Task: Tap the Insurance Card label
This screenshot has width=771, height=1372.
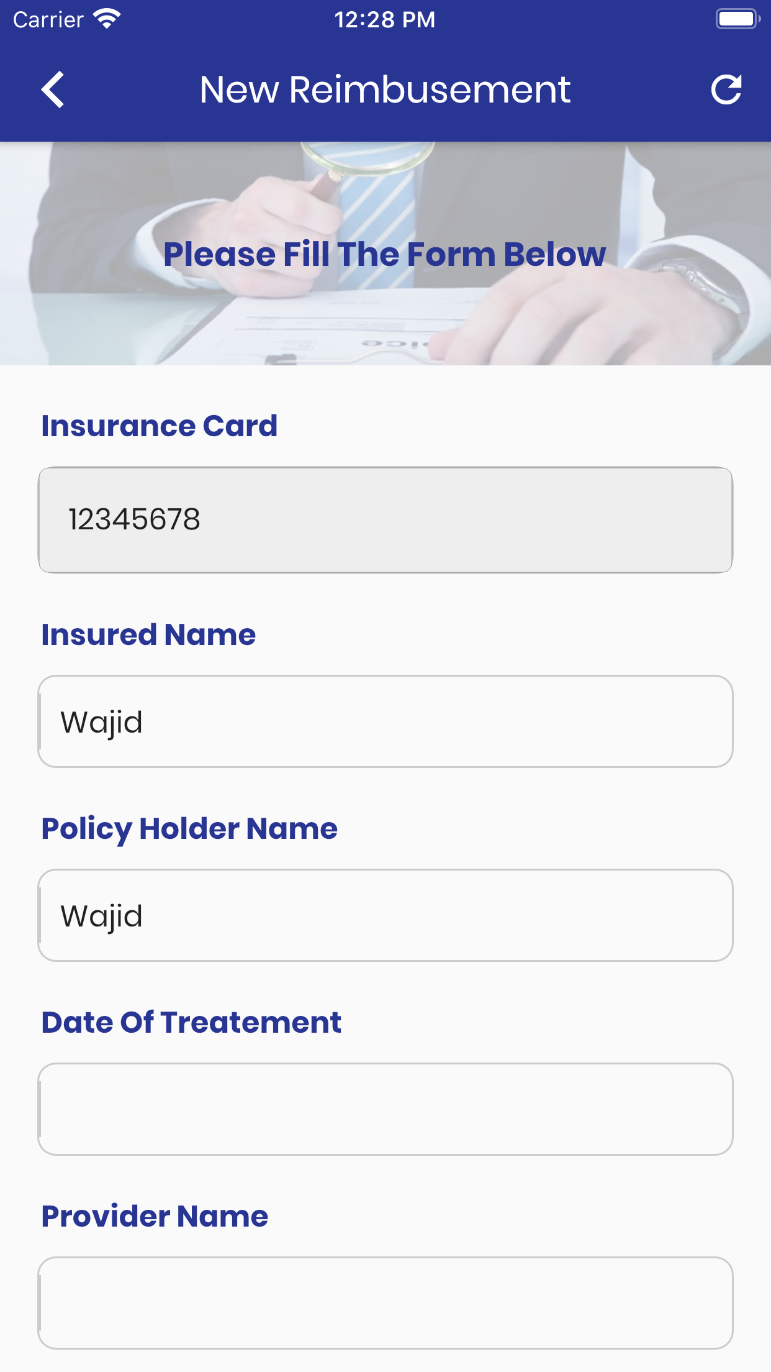Action: click(160, 426)
